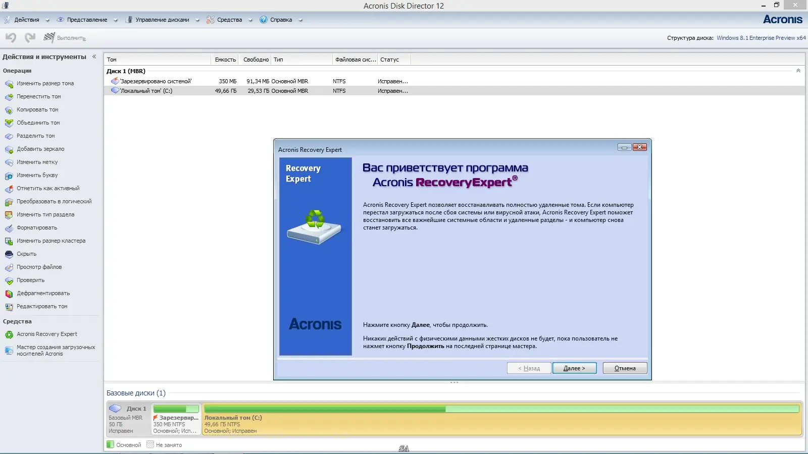Expand the Управление дисками dropdown arrow
Viewport: 808px width, 454px height.
(x=197, y=21)
